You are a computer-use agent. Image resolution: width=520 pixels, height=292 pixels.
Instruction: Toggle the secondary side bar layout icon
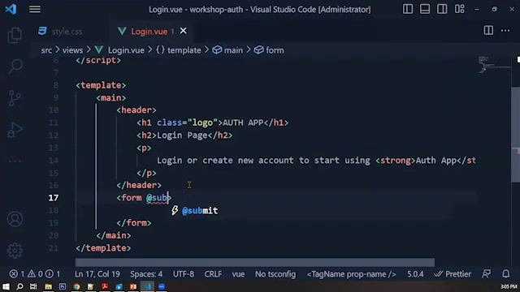point(442,9)
